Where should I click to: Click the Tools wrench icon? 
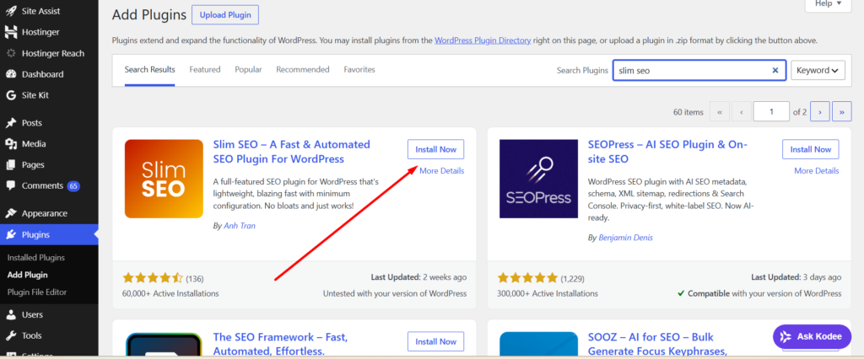point(11,336)
